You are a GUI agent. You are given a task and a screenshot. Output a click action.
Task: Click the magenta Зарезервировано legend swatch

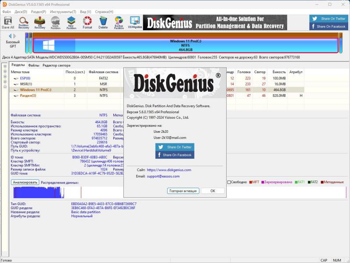point(263,182)
